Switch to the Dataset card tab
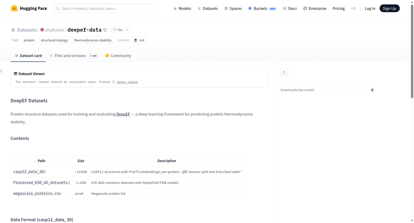Image resolution: width=414 pixels, height=223 pixels. point(28,56)
